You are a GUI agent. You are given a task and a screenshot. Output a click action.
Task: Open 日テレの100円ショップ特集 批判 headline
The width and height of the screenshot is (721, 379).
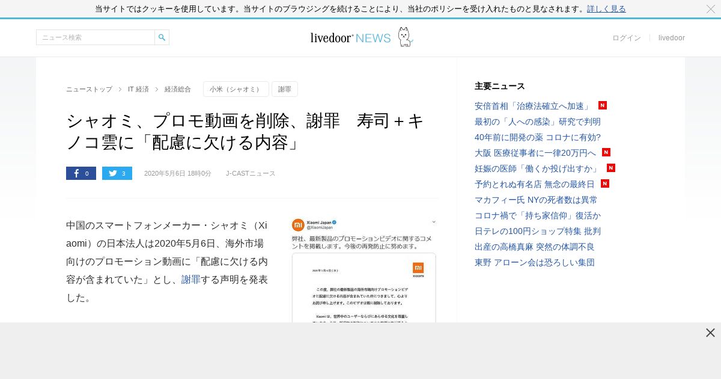point(538,231)
